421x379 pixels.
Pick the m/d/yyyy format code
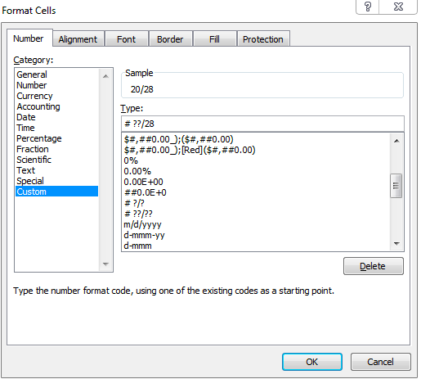click(142, 224)
